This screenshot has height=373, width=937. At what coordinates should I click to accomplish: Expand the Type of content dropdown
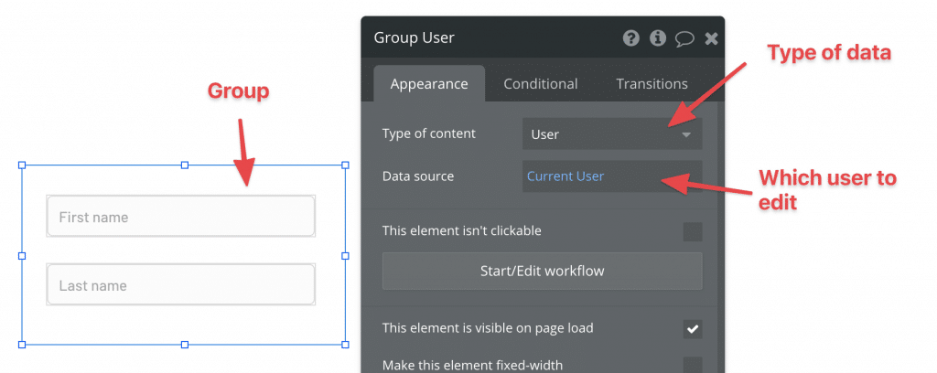611,134
